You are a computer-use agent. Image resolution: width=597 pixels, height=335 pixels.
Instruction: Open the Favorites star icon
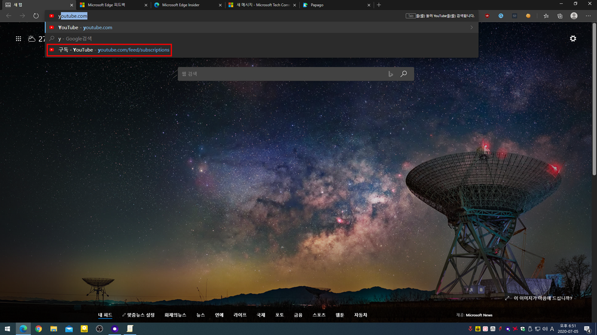point(546,16)
